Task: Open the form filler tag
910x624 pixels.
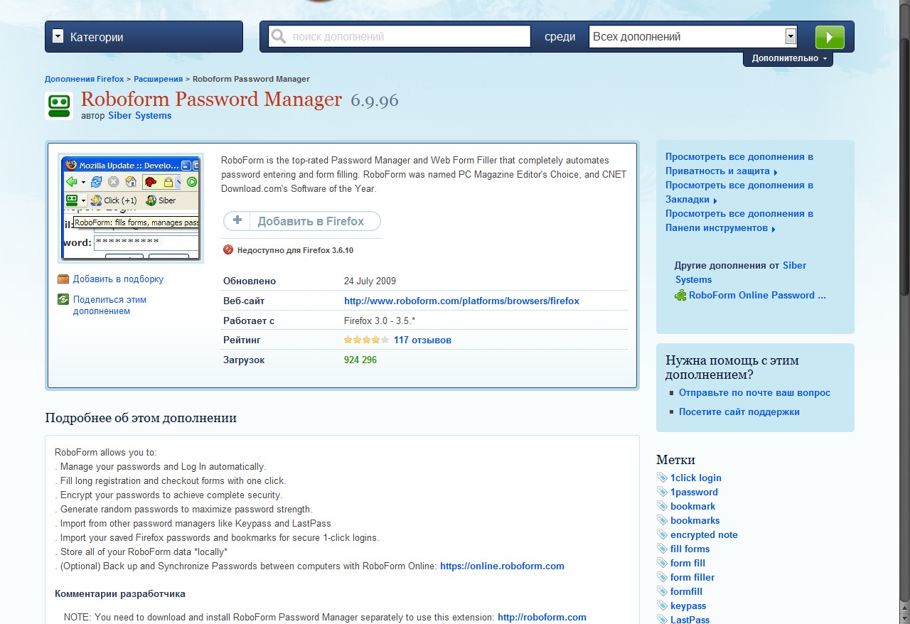Action: 692,578
